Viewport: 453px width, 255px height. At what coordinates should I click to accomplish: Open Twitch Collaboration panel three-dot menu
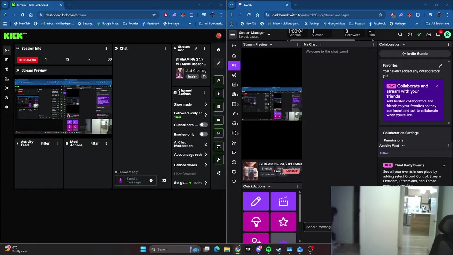[x=449, y=44]
